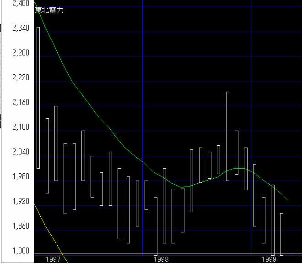302x264 pixels.
Task: Select the 1999 year label
Action: pyautogui.click(x=270, y=259)
